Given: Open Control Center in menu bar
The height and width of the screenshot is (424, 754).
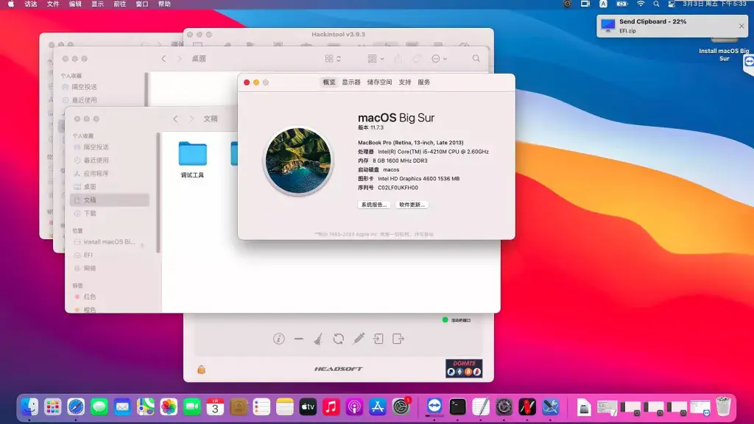Looking at the screenshot, I should (672, 4).
